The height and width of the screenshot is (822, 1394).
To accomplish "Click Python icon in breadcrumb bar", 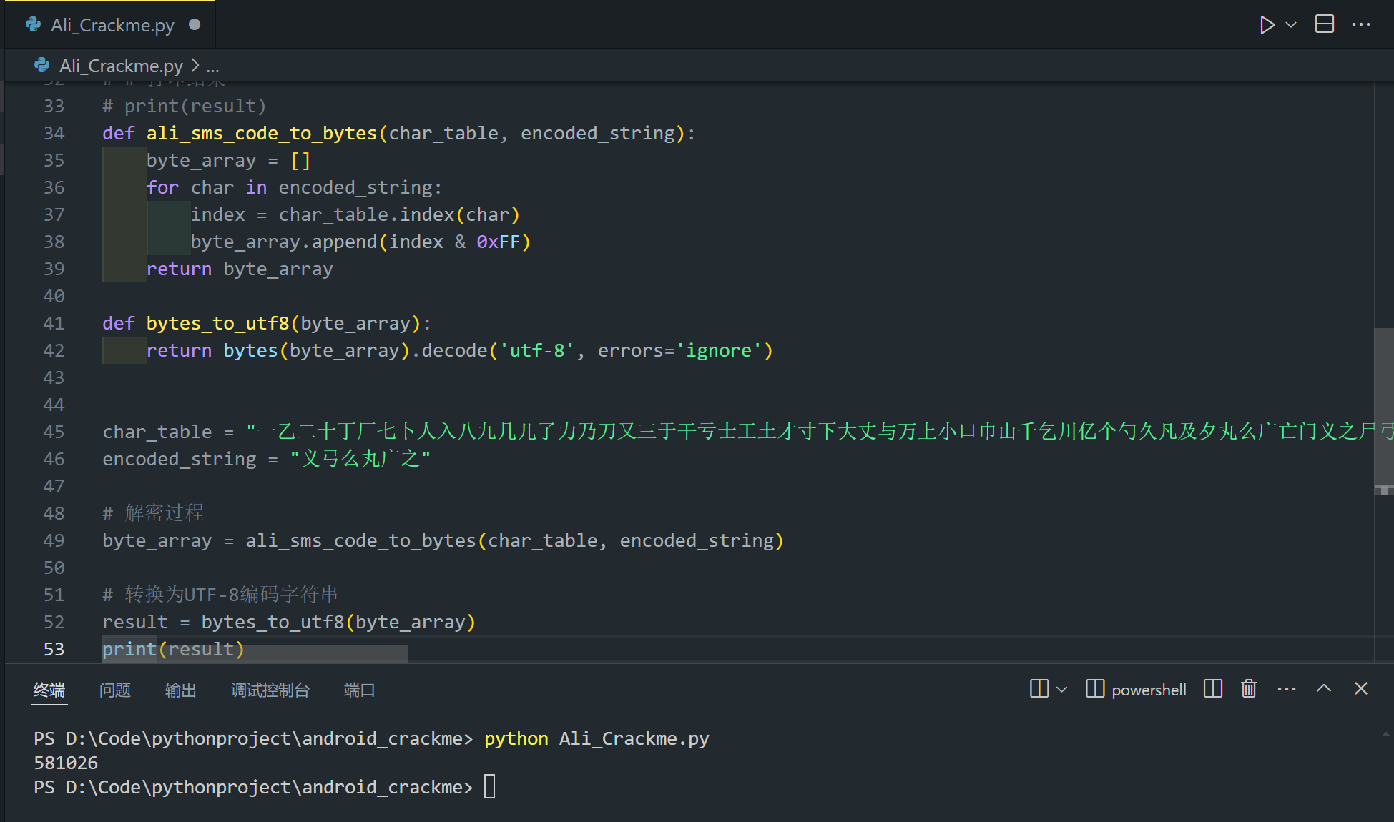I will coord(42,66).
